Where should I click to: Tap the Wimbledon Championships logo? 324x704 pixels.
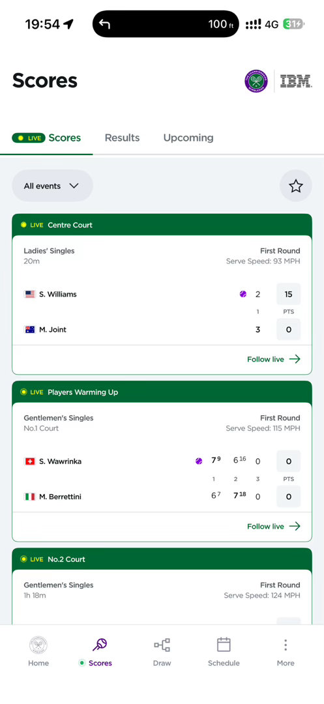pyautogui.click(x=256, y=81)
